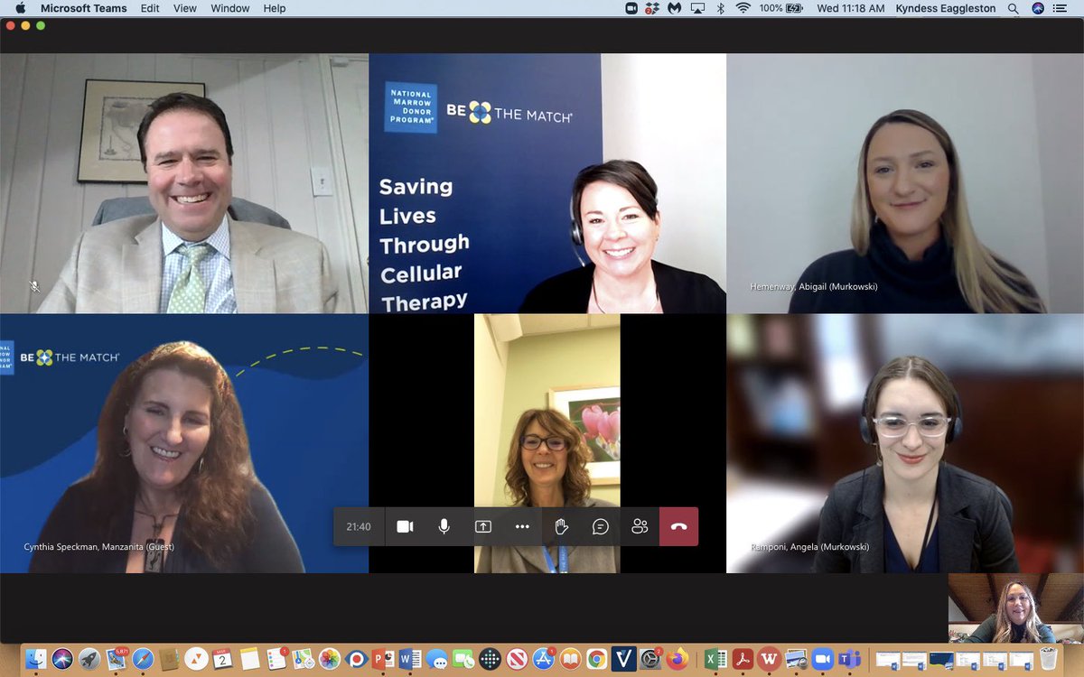Open the Kyndess Eaggleston user menu

tap(947, 8)
